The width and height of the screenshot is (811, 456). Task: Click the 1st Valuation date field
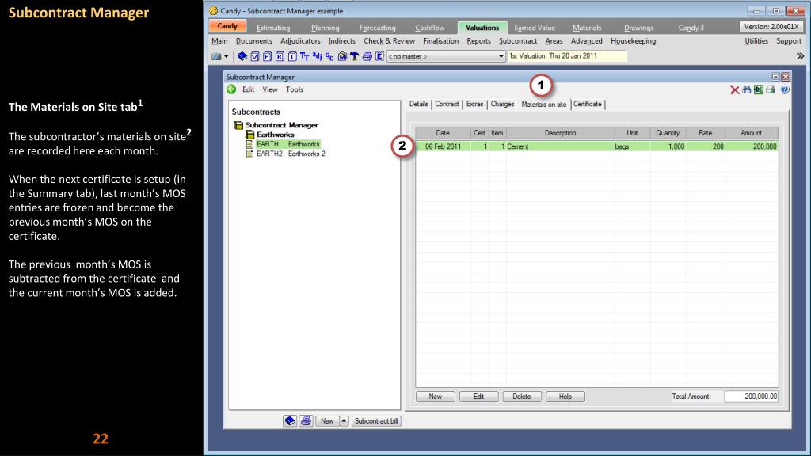pos(567,56)
